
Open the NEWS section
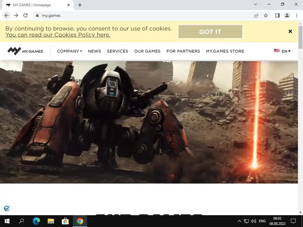coord(94,51)
